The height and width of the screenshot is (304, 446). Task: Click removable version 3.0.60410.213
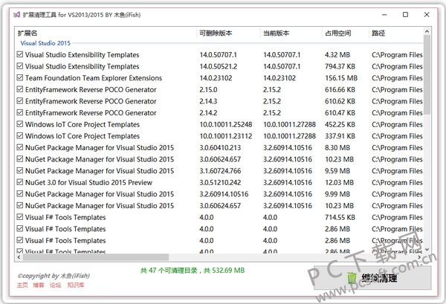[x=220, y=148]
